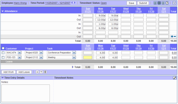Move selected row up with up arrow icon
Viewport: 178px width, 104px height.
pos(37,72)
